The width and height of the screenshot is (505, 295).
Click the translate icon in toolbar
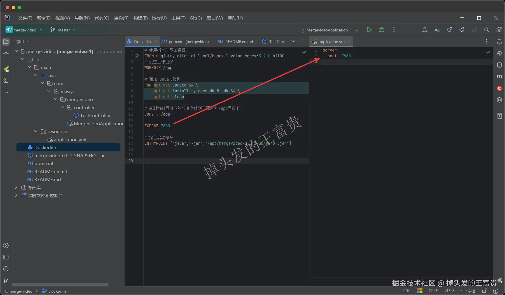point(437,30)
